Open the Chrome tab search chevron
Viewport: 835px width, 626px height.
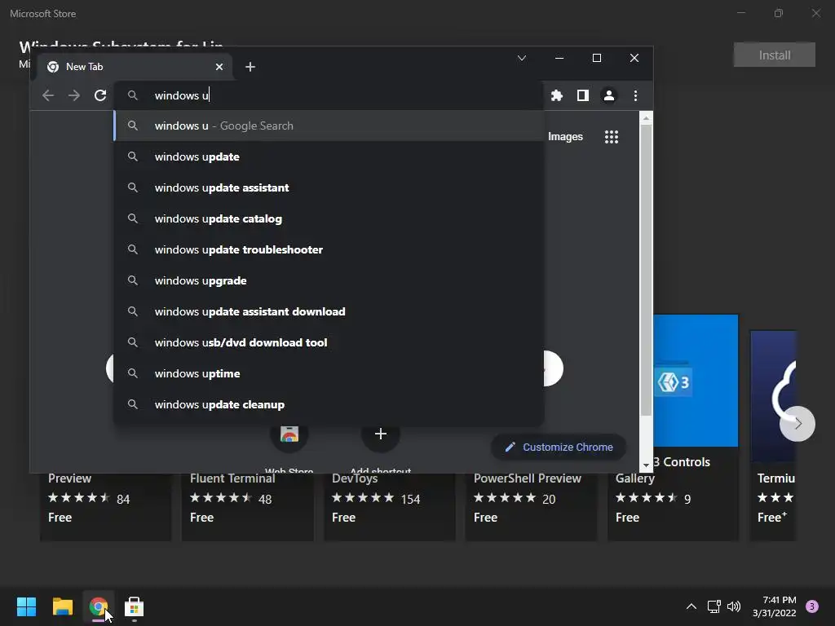522,58
